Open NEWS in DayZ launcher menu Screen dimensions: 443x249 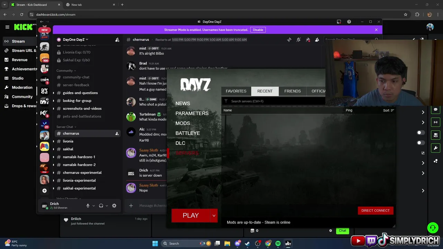tap(183, 103)
